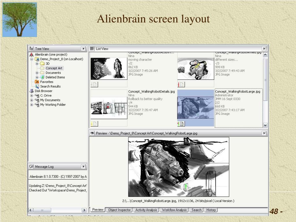Image resolution: width=296 pixels, height=222 pixels.
Task: Open the Message Log panel arrow menu
Action: tap(84, 166)
